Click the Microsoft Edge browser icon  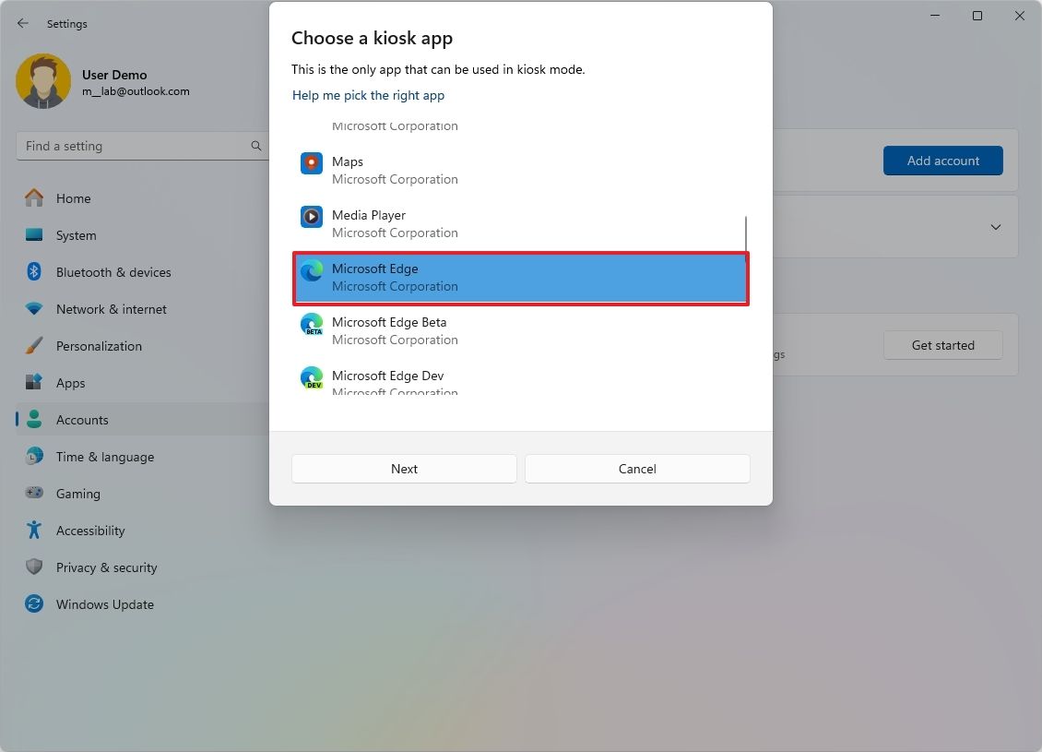tap(311, 270)
